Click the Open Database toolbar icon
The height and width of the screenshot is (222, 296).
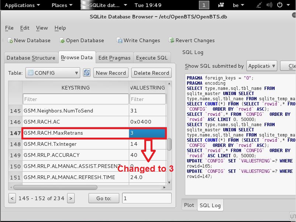[x=62, y=40]
